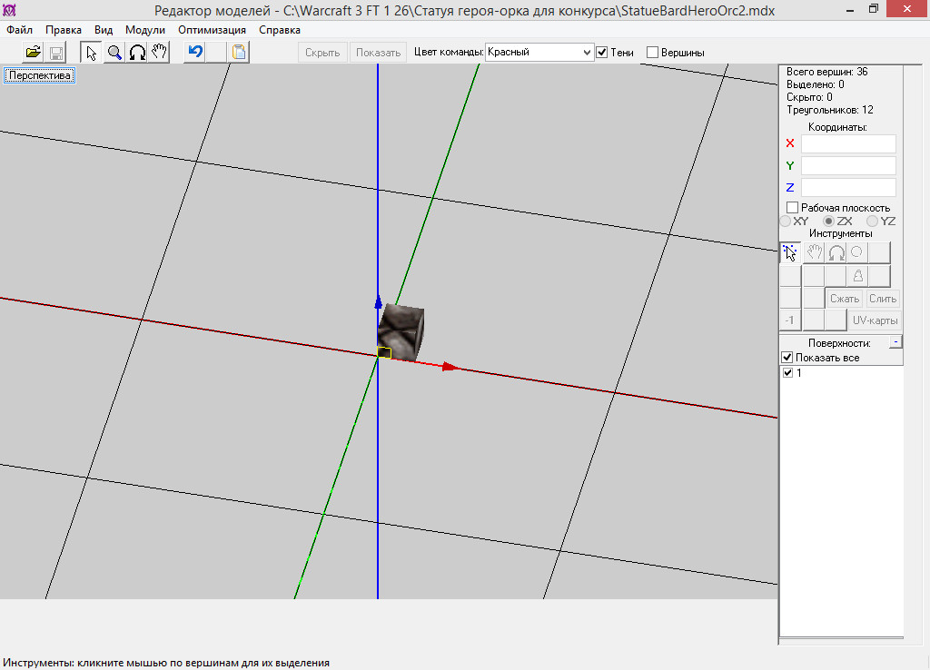The height and width of the screenshot is (670, 930).
Task: Open the Файл menu
Action: (20, 30)
